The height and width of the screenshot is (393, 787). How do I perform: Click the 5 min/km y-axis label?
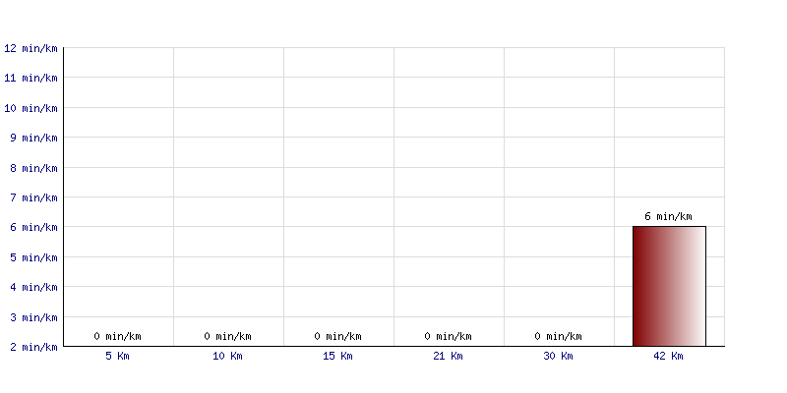click(x=33, y=257)
